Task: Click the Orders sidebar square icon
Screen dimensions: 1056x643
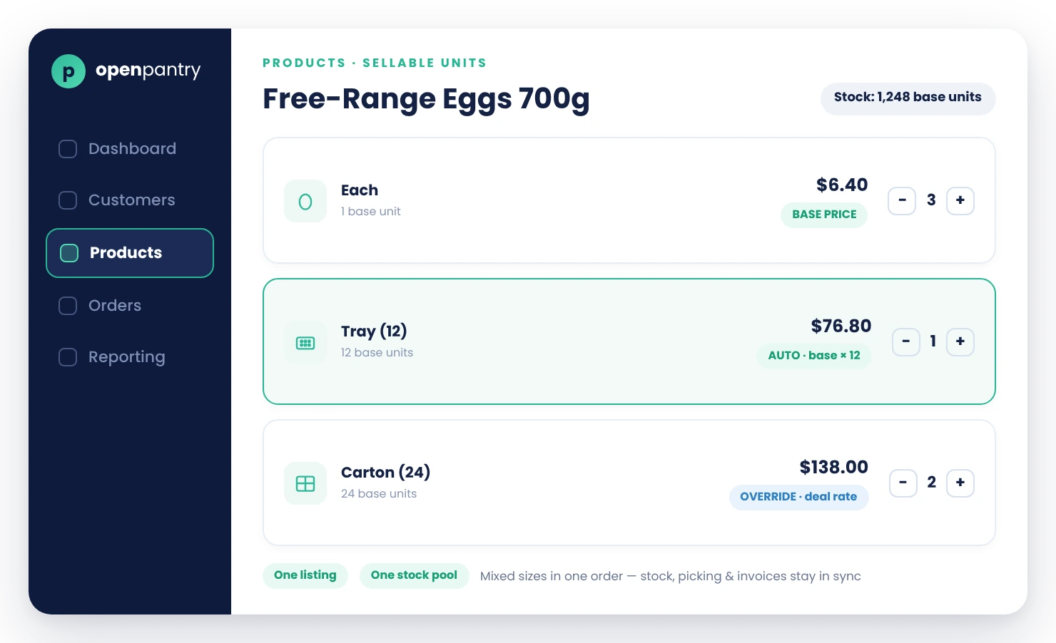Action: 68,306
